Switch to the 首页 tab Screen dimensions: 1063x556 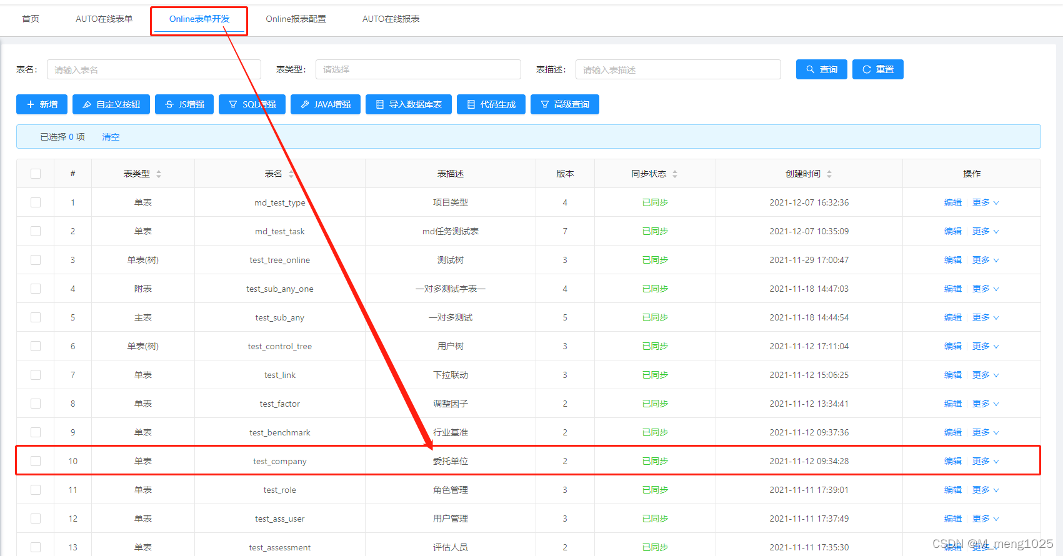coord(31,19)
